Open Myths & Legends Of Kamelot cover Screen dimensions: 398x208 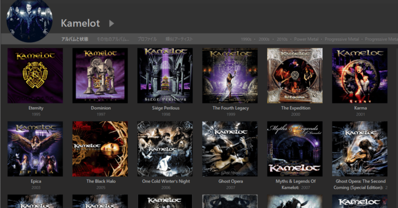[295, 149]
